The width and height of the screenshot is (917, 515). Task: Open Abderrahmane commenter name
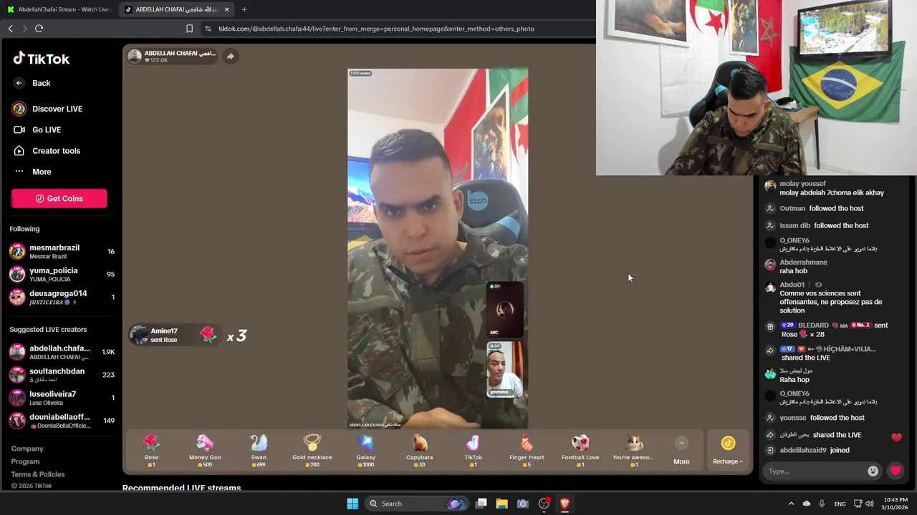[803, 263]
